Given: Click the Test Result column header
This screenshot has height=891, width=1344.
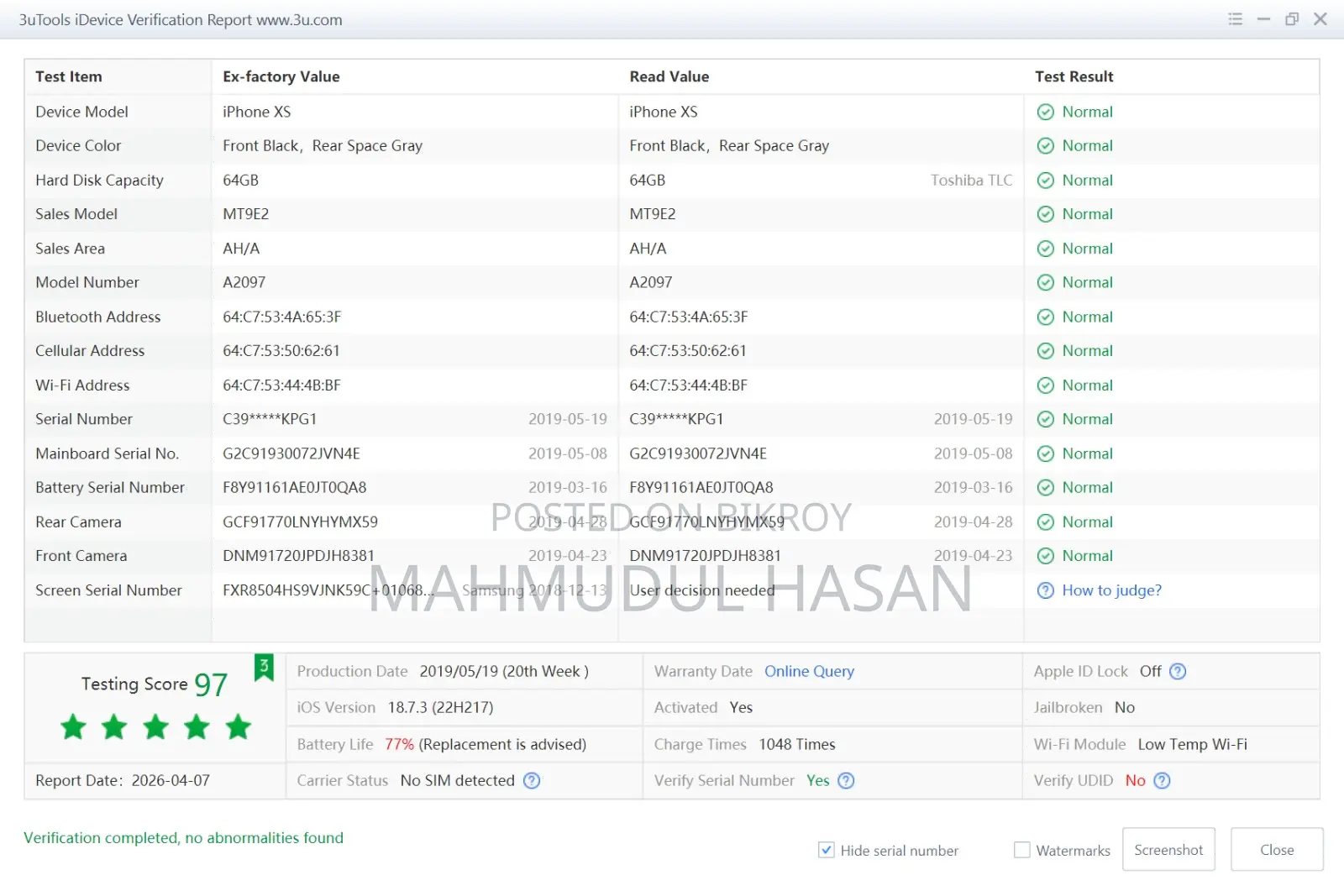Looking at the screenshot, I should (1074, 76).
